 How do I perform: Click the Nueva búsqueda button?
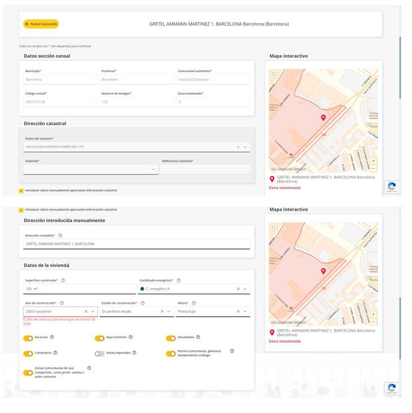41,24
